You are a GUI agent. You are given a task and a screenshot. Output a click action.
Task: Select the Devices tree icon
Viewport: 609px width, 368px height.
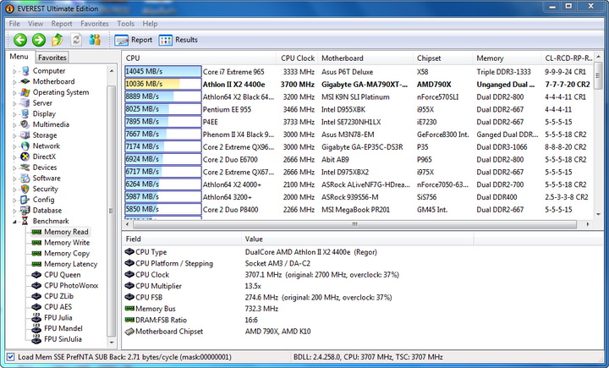tap(25, 168)
